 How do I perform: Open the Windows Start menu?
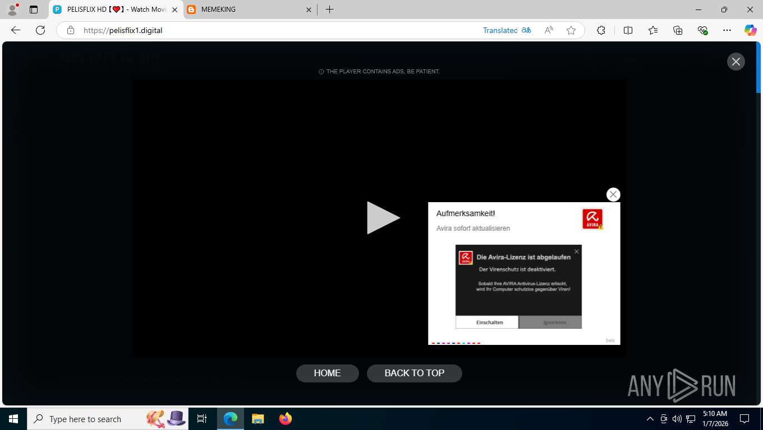13,419
